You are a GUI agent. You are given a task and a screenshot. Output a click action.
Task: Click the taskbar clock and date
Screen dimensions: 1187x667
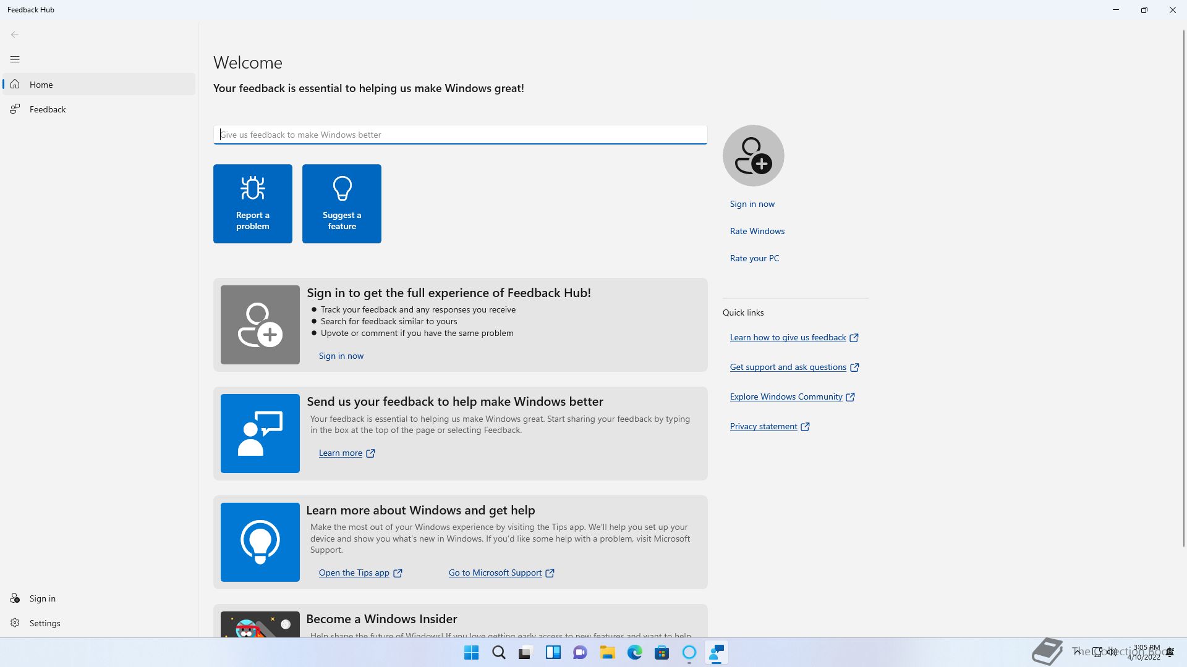point(1144,652)
